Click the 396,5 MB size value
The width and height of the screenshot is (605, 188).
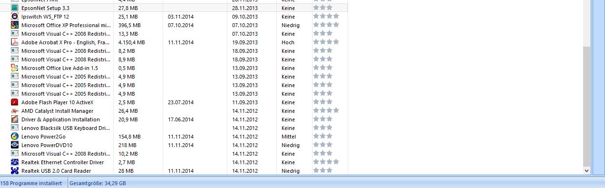click(x=129, y=25)
